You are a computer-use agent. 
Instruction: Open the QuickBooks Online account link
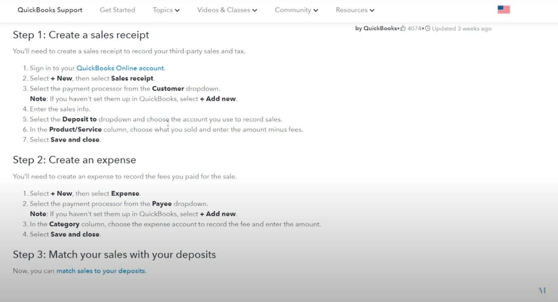(x=120, y=68)
